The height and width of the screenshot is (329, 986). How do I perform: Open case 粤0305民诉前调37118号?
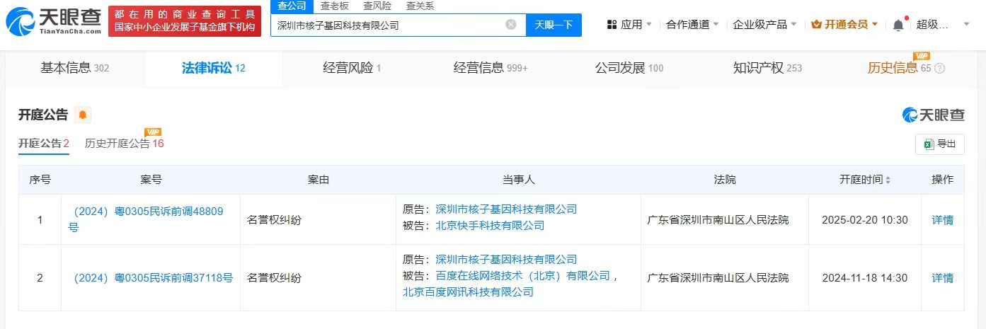[x=153, y=278]
